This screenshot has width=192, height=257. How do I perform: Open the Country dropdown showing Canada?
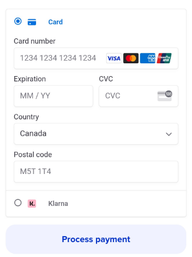coord(96,134)
